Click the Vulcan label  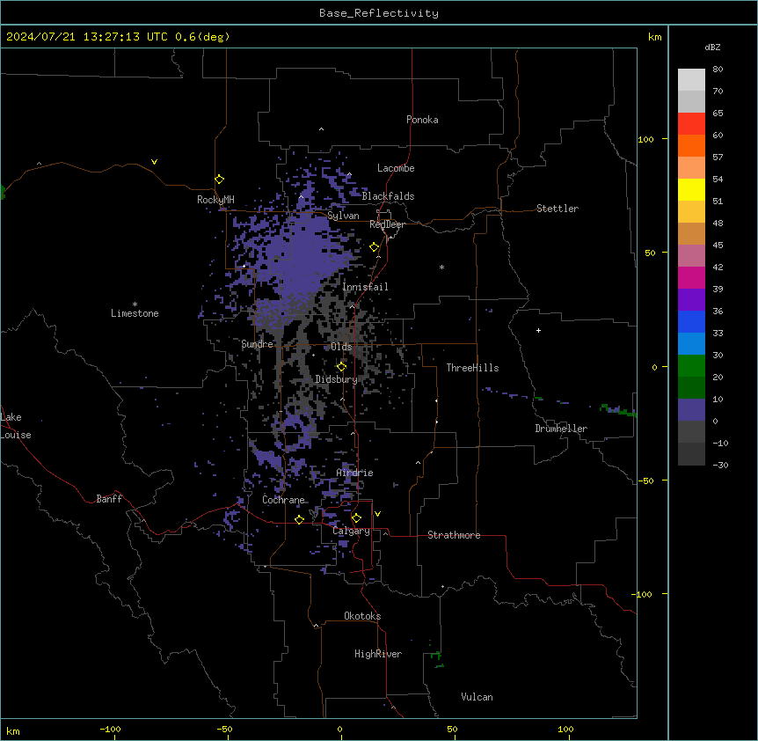[477, 697]
